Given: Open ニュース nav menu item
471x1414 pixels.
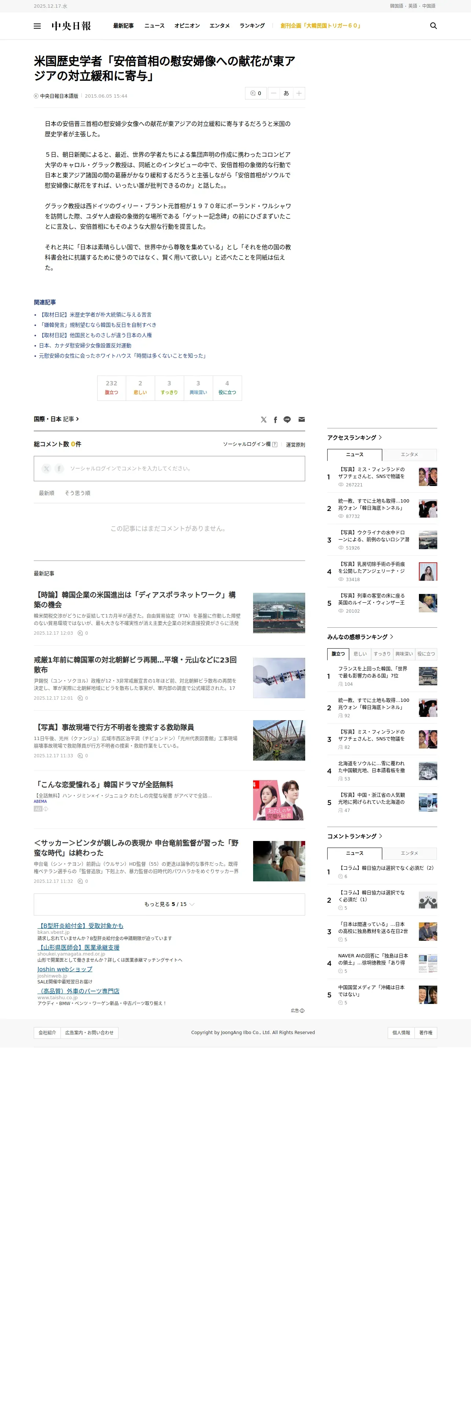Looking at the screenshot, I should (155, 26).
